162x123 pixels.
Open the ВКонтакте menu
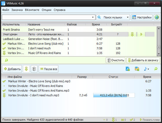[32, 10]
